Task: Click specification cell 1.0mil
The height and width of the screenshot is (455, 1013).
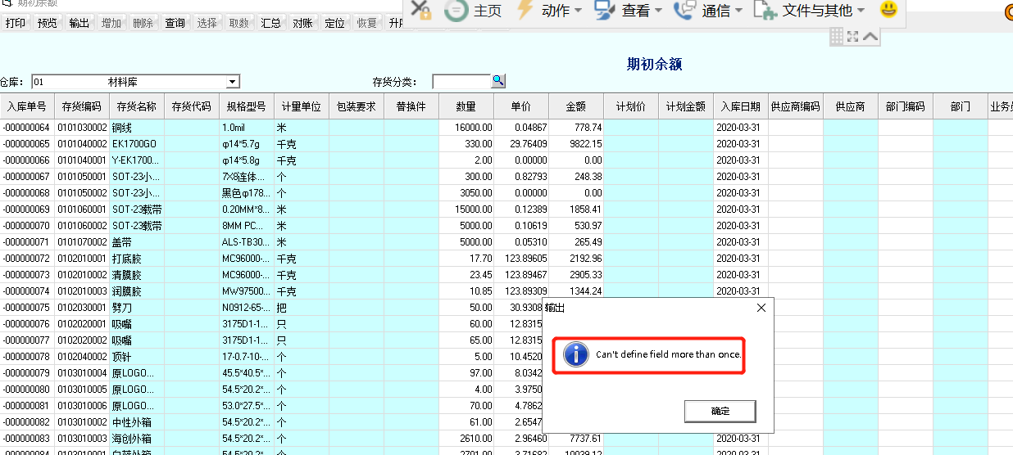Action: 247,128
